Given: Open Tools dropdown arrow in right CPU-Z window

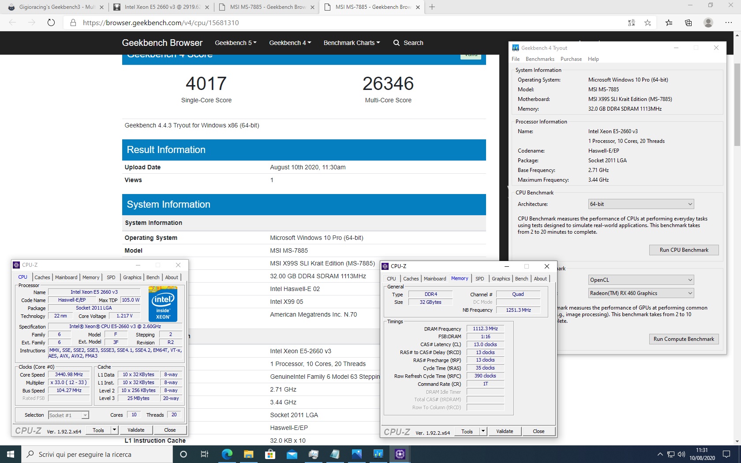Looking at the screenshot, I should pyautogui.click(x=483, y=431).
